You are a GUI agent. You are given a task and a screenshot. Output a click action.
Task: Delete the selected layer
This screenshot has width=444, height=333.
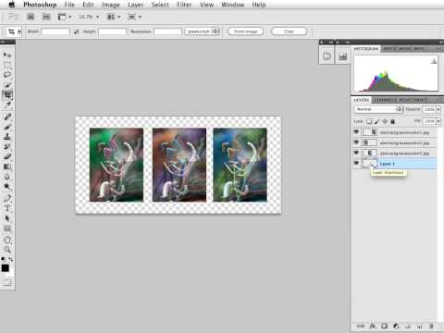431,326
